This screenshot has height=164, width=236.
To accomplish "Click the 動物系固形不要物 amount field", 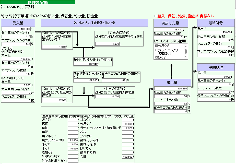I will [73, 161].
